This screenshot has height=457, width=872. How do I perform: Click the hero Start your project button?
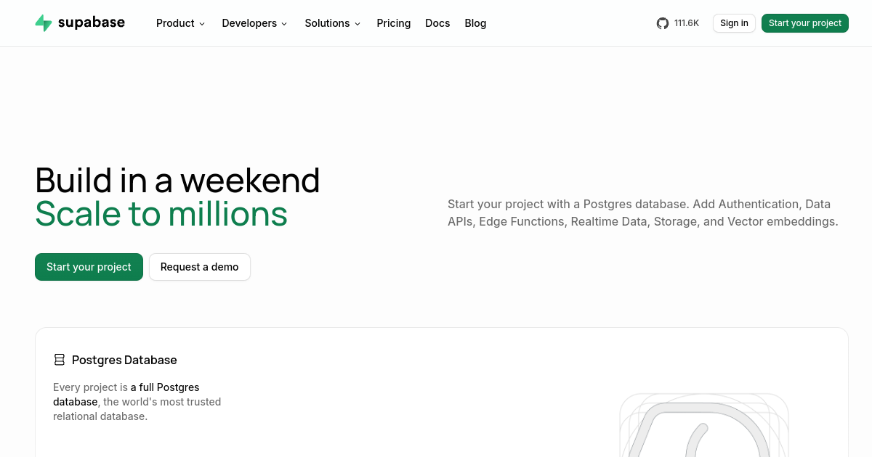[x=89, y=267]
